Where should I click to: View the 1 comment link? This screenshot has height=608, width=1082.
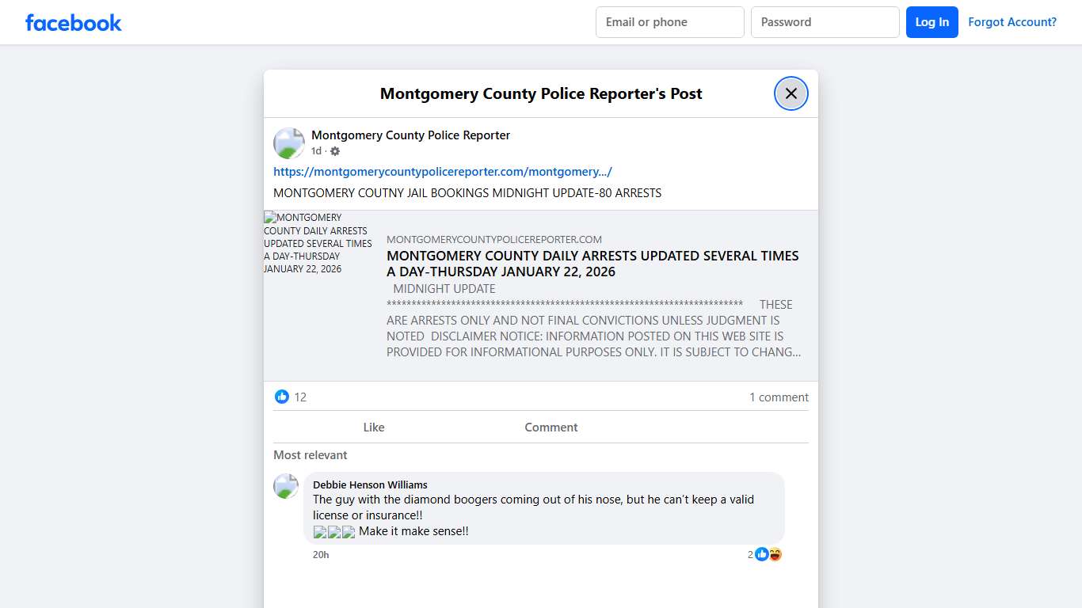pos(779,397)
